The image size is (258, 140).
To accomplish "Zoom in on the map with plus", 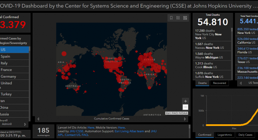I will pyautogui.click(x=185, y=101).
